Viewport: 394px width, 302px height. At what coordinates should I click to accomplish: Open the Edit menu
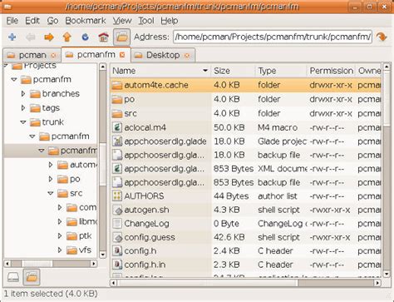pyautogui.click(x=32, y=21)
